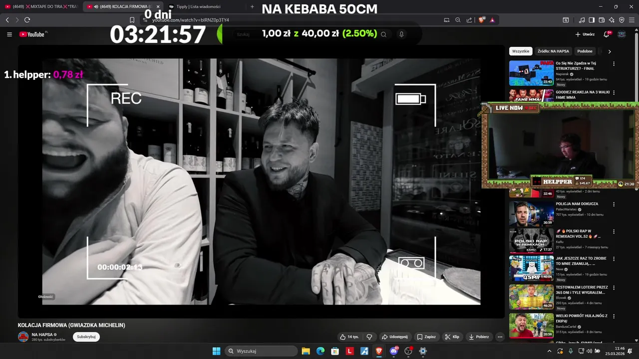Image resolution: width=639 pixels, height=359 pixels.
Task: Toggle the browser sidebar panel icon
Action: click(592, 20)
